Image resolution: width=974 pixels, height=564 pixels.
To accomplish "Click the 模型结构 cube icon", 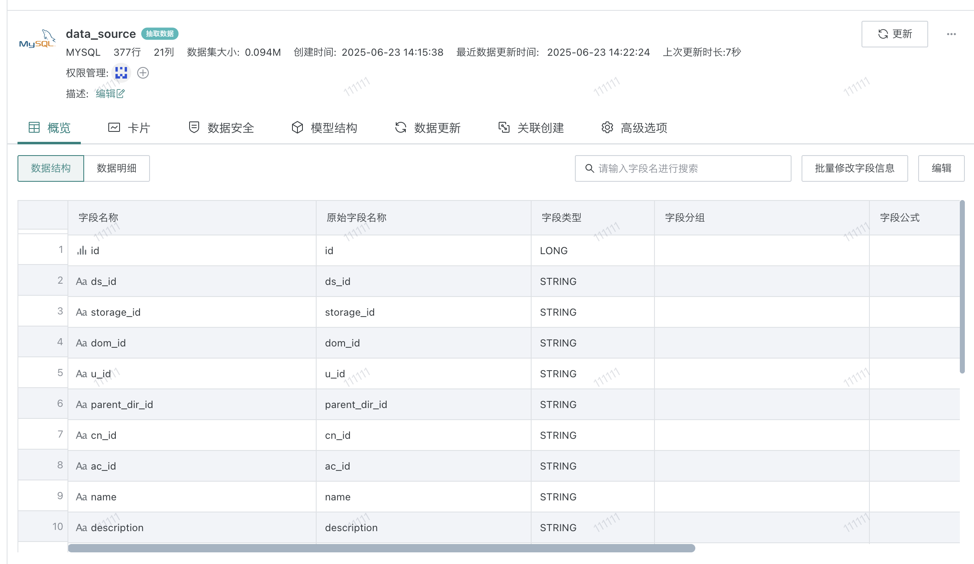I will (x=297, y=127).
